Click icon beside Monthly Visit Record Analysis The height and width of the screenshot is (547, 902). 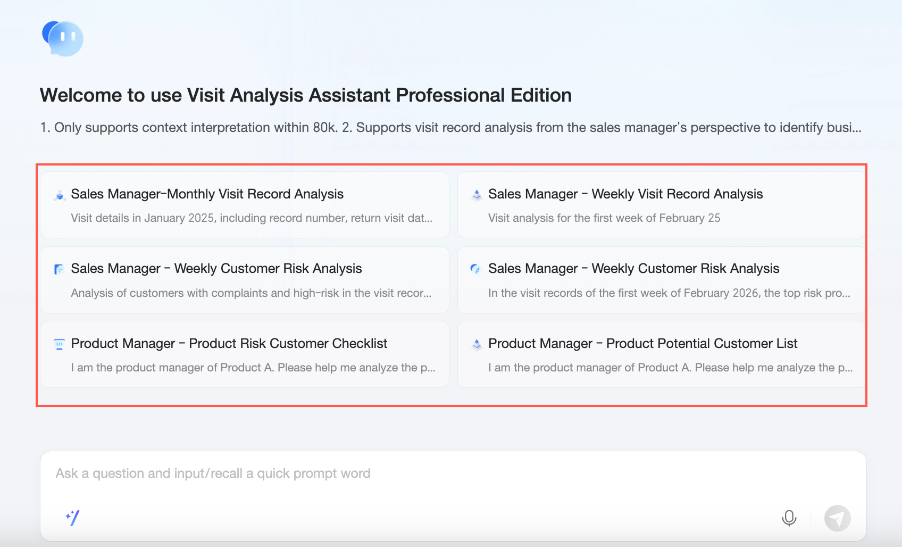(x=60, y=195)
